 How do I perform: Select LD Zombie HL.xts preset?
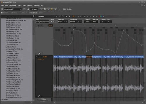(x=12, y=67)
